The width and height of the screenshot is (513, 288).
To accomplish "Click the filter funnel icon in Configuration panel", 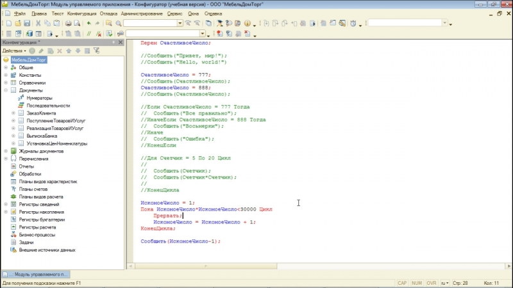I will coord(97,51).
